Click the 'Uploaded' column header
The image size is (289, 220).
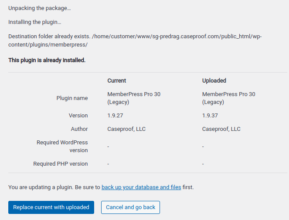(214, 81)
